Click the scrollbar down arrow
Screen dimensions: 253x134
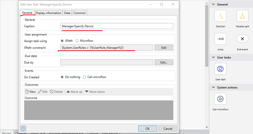coord(207,127)
